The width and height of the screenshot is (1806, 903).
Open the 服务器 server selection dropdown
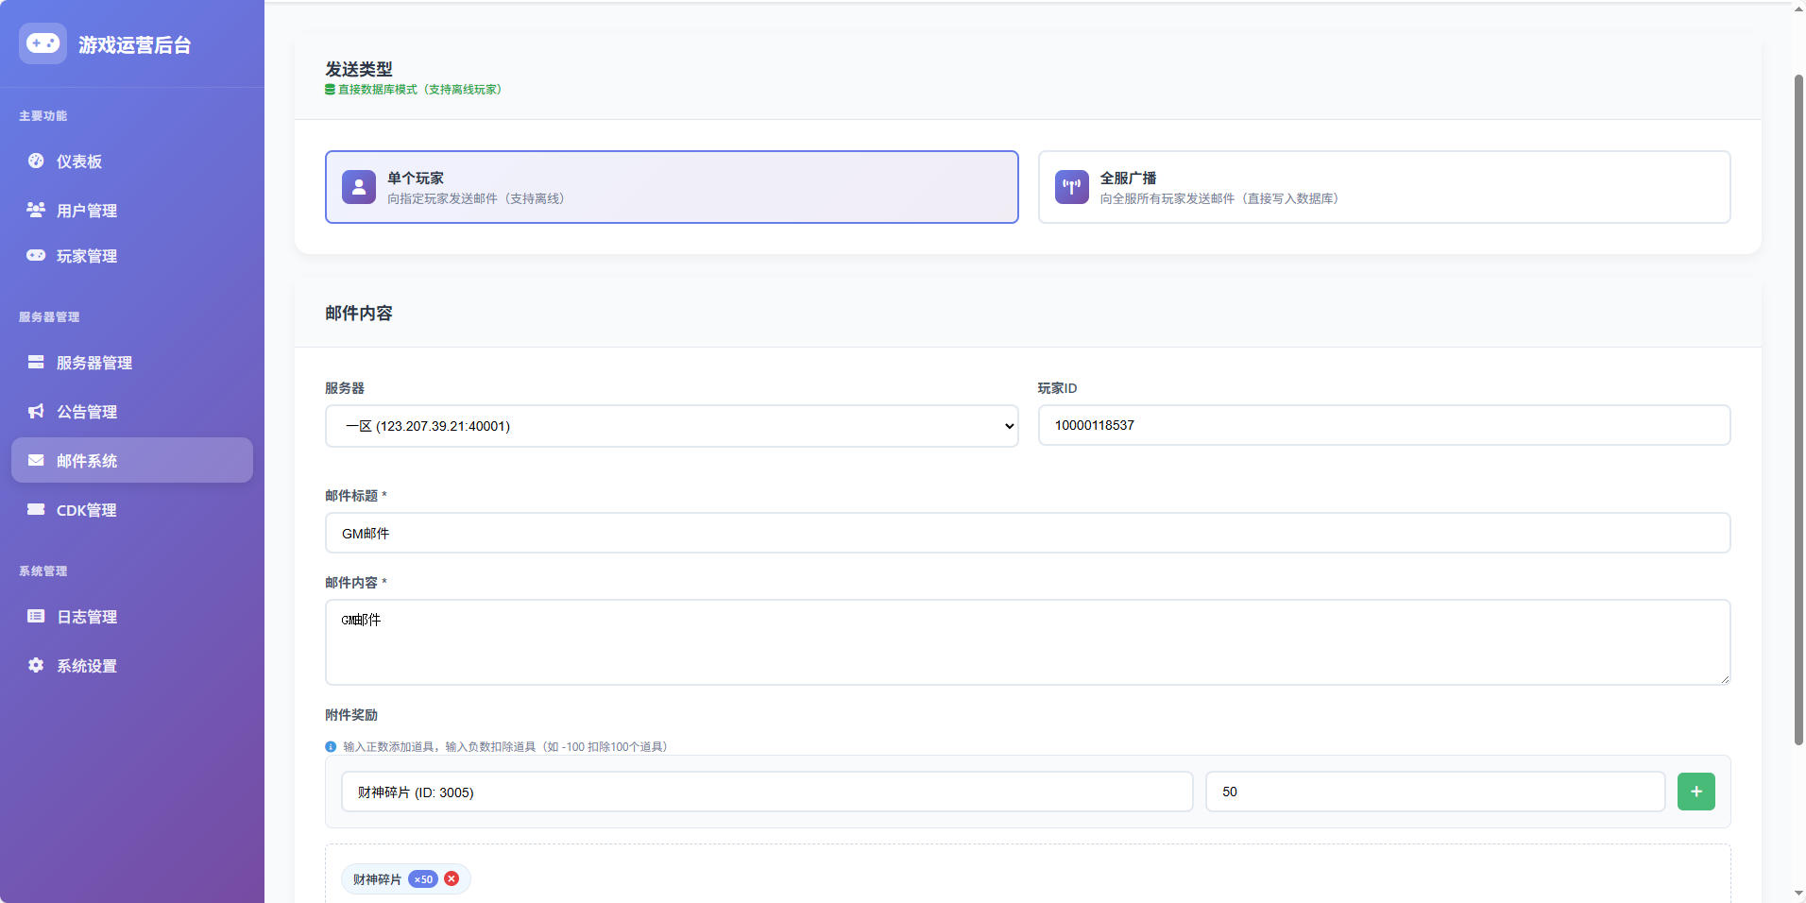[x=672, y=425]
